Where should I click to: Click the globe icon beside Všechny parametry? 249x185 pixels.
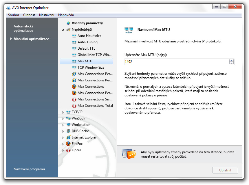(68, 23)
